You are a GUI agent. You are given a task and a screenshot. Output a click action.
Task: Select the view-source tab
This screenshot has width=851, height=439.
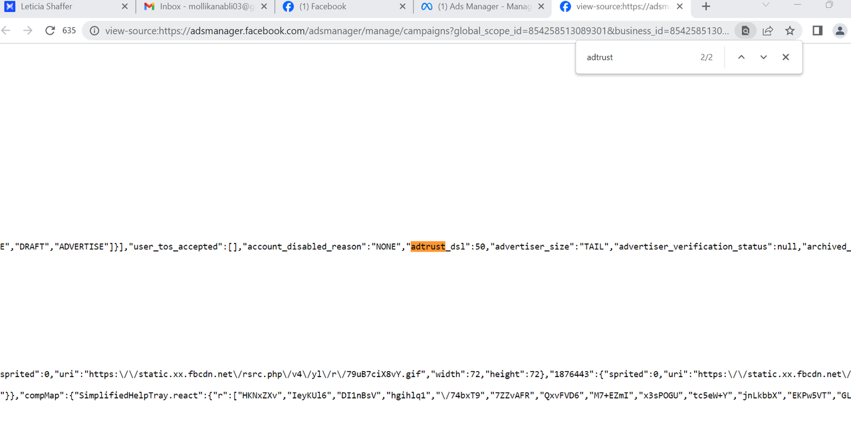(x=621, y=7)
